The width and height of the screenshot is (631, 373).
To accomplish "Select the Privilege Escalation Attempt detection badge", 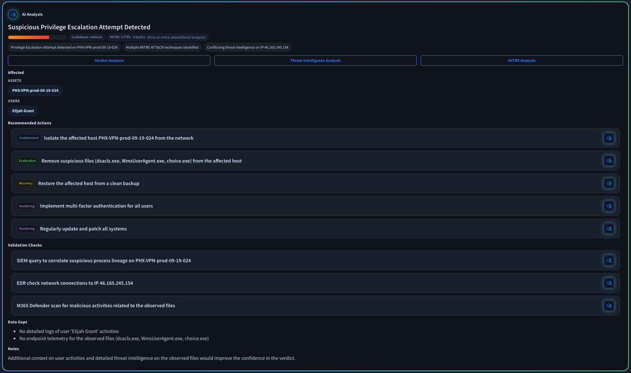I will tap(64, 47).
